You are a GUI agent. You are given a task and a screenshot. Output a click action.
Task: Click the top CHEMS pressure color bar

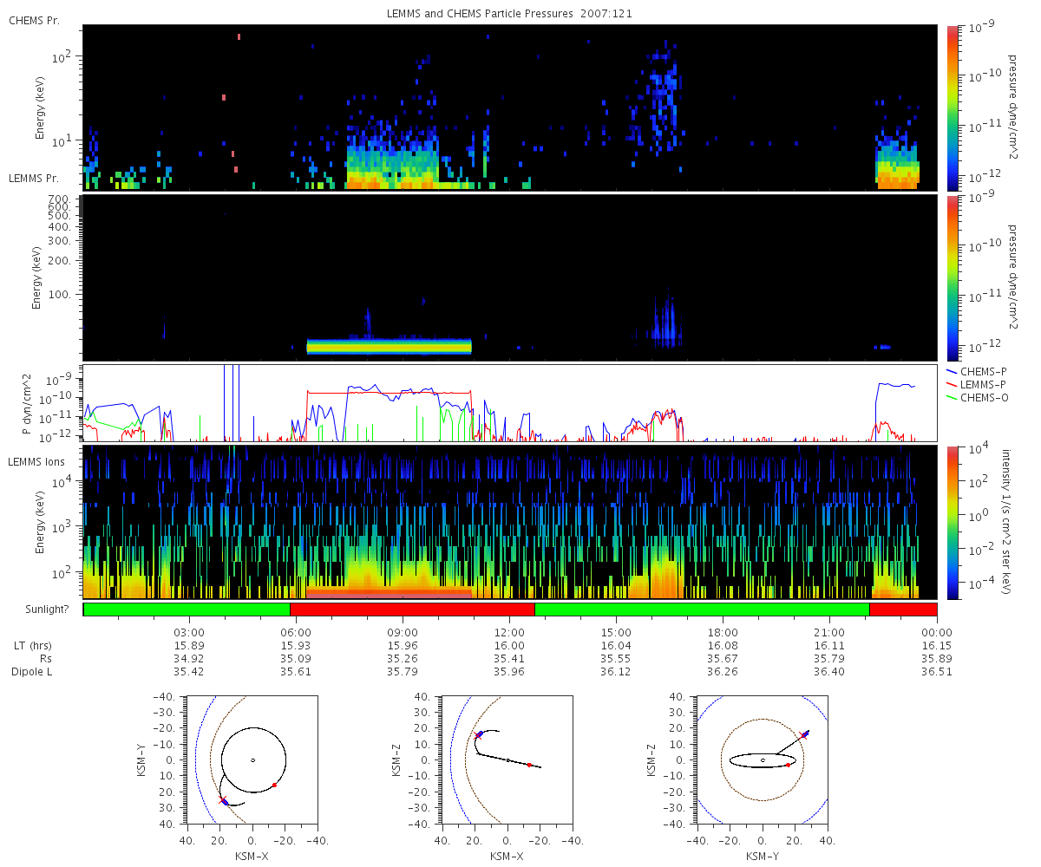pos(953,108)
